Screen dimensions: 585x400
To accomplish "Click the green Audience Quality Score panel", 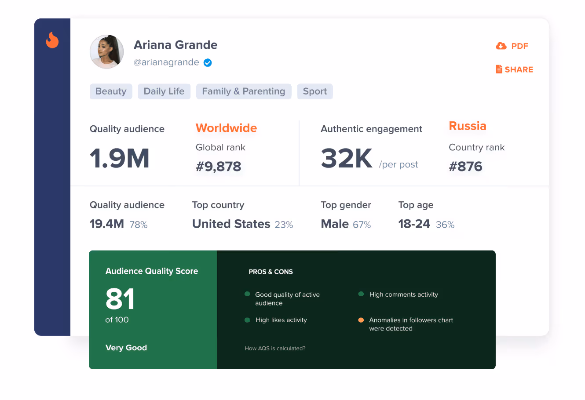I will pyautogui.click(x=153, y=310).
